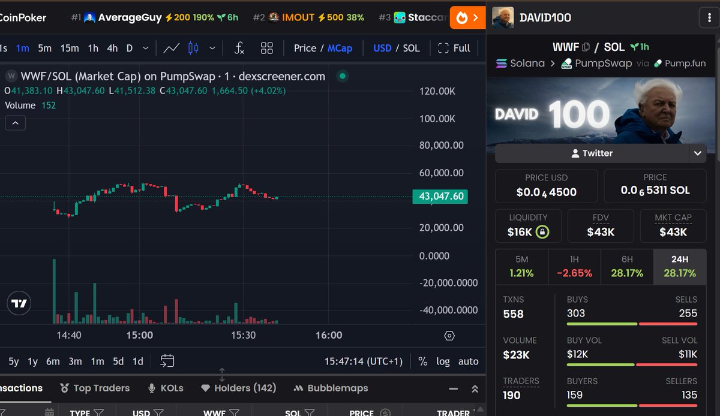The width and height of the screenshot is (720, 416).
Task: Set chart range to 1d
Action: click(138, 361)
